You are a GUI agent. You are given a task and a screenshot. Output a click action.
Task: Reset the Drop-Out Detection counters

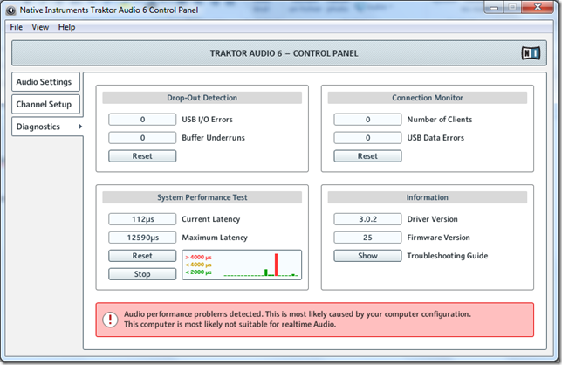coord(142,156)
